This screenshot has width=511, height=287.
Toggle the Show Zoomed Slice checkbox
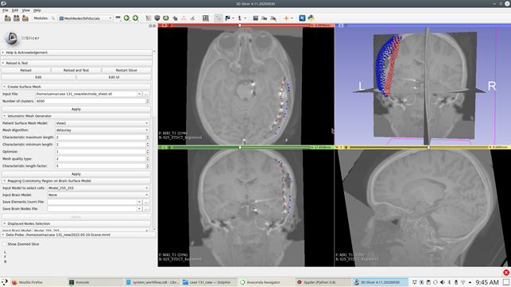coord(5,244)
